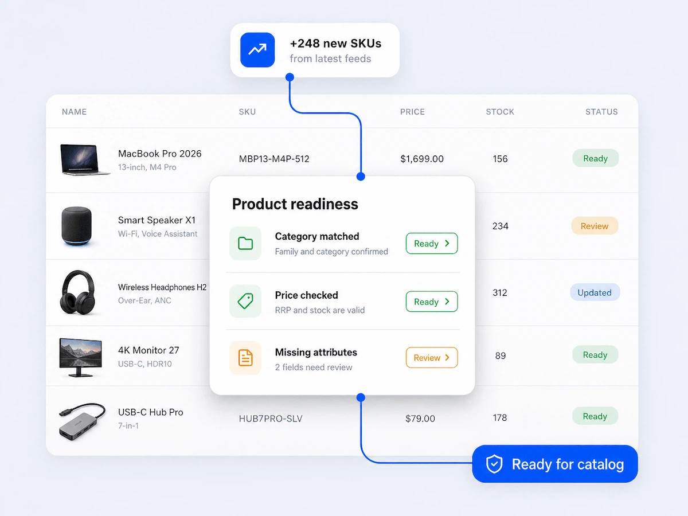Click the '13-inch, M4 Pro' subtitle
The image size is (688, 516).
point(147,167)
